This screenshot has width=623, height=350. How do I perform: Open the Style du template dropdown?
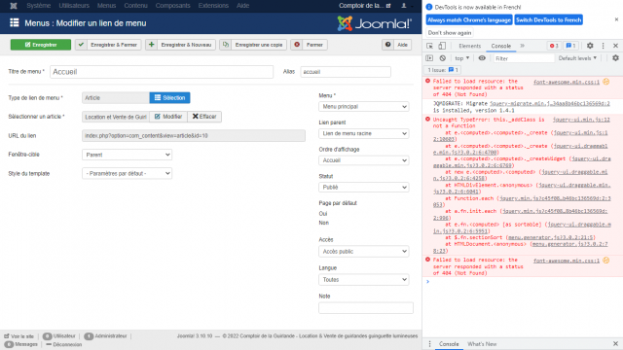click(128, 173)
